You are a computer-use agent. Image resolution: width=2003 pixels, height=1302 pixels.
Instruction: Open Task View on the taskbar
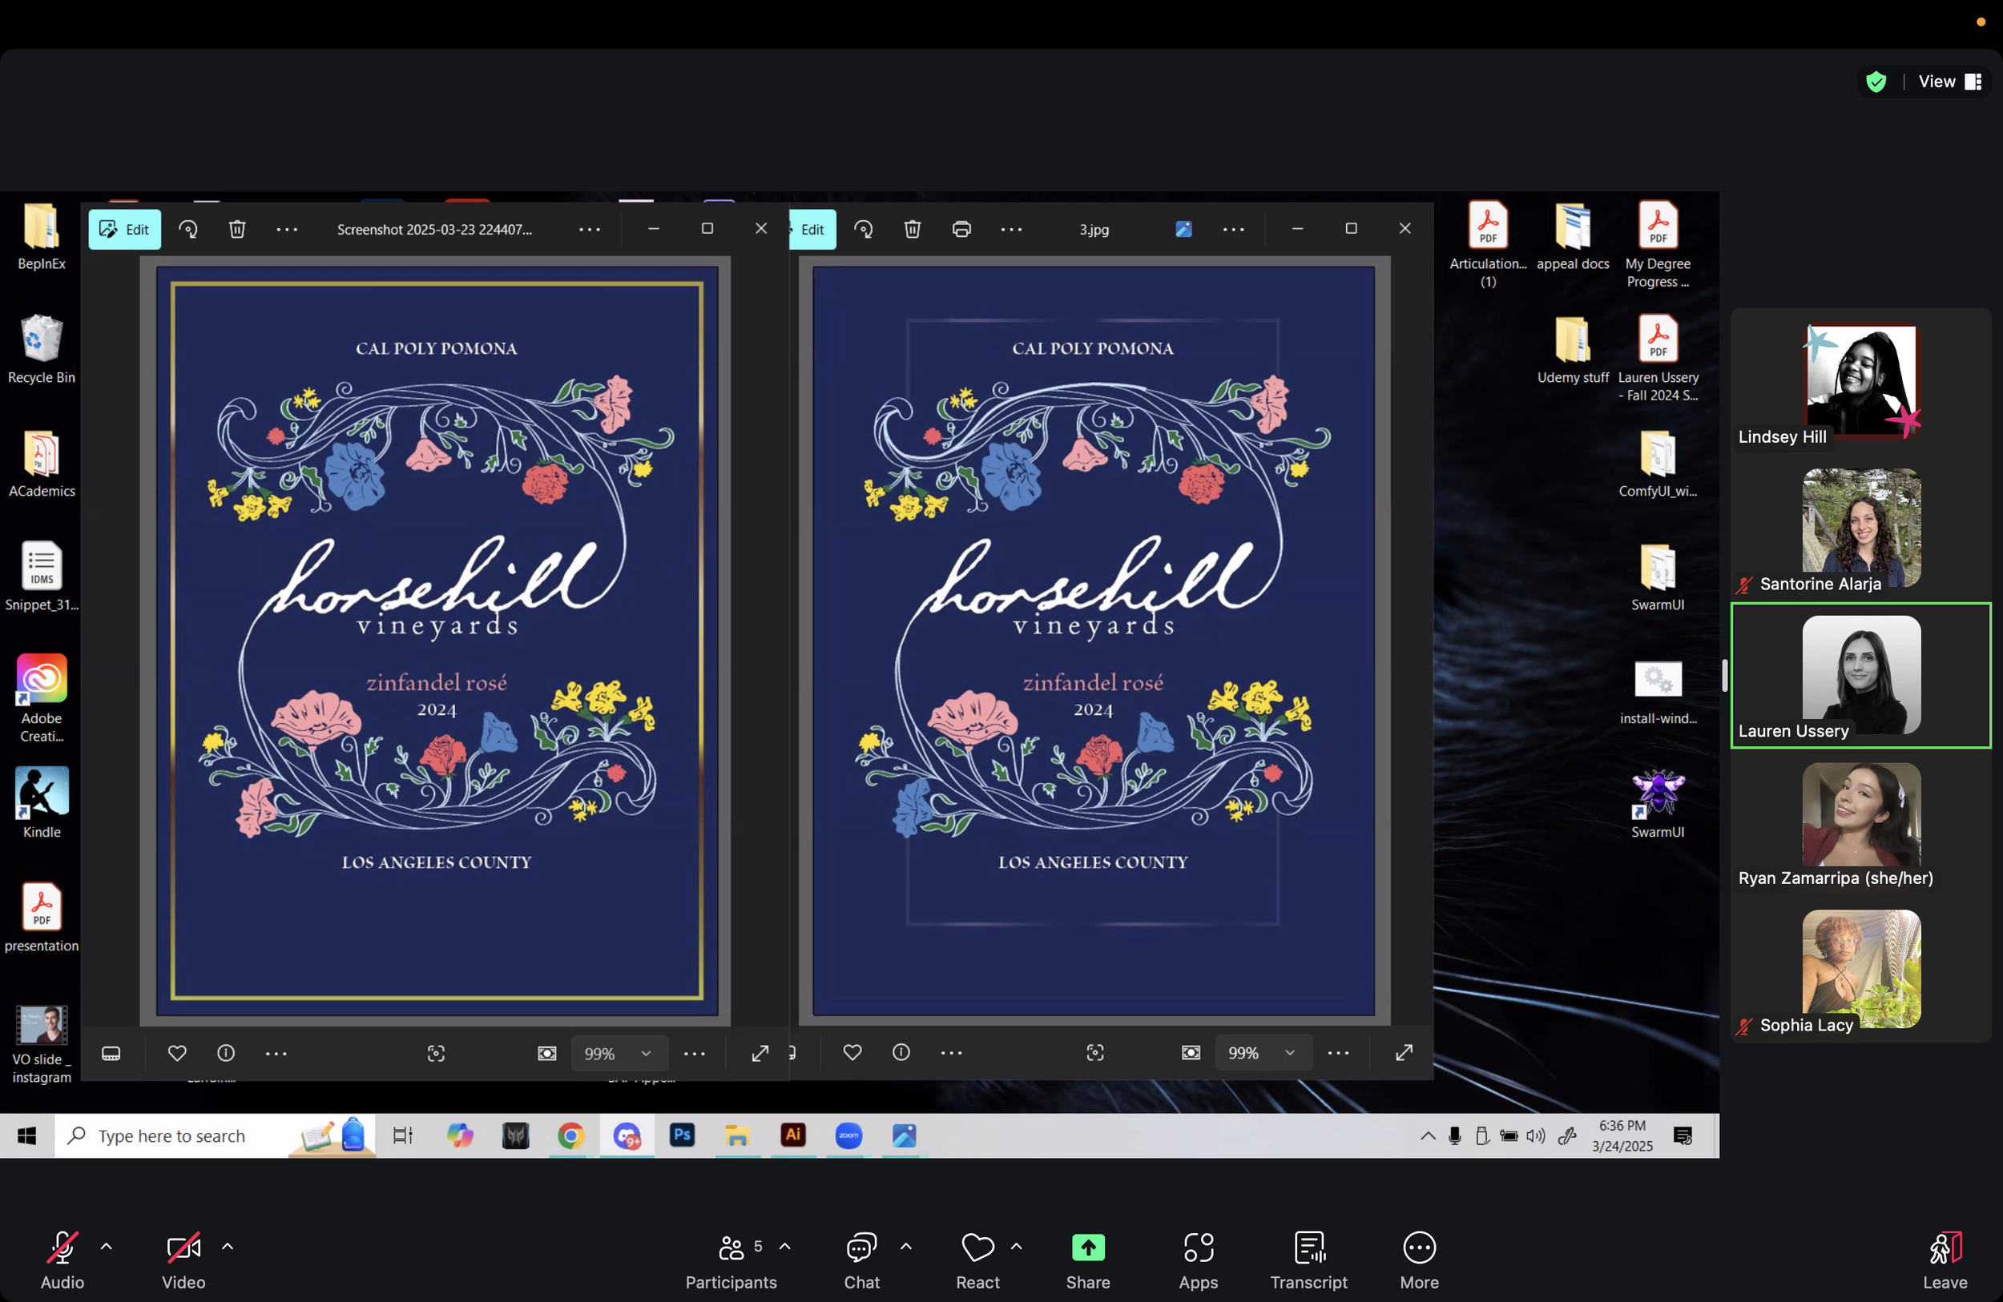point(403,1136)
